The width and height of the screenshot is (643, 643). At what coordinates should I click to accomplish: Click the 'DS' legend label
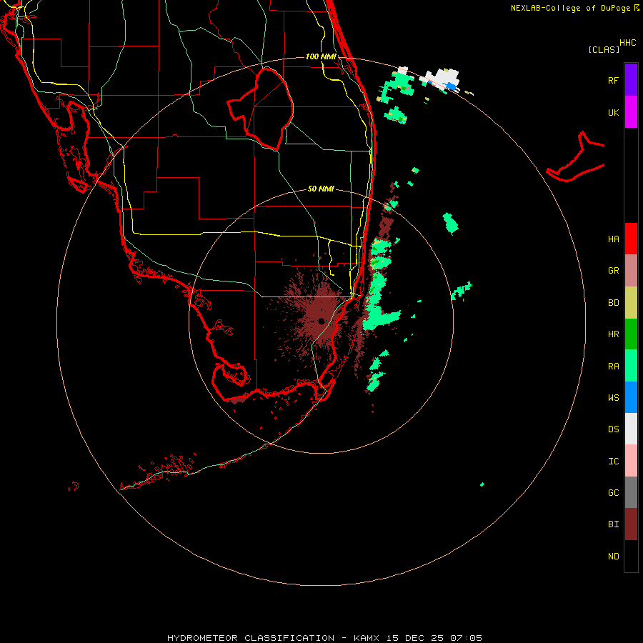tap(613, 429)
